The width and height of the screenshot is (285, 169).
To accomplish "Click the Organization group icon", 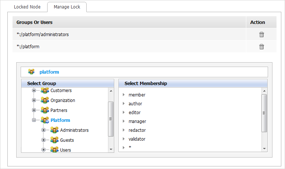I will click(x=45, y=101).
